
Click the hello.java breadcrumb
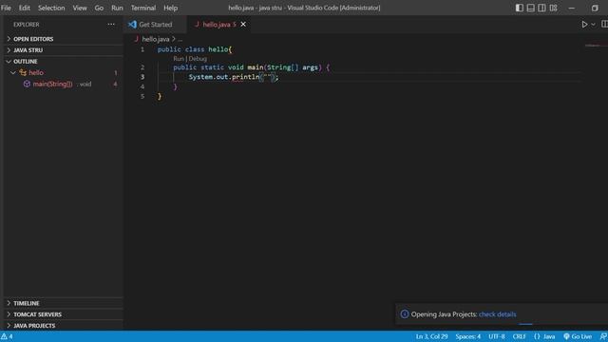[156, 39]
